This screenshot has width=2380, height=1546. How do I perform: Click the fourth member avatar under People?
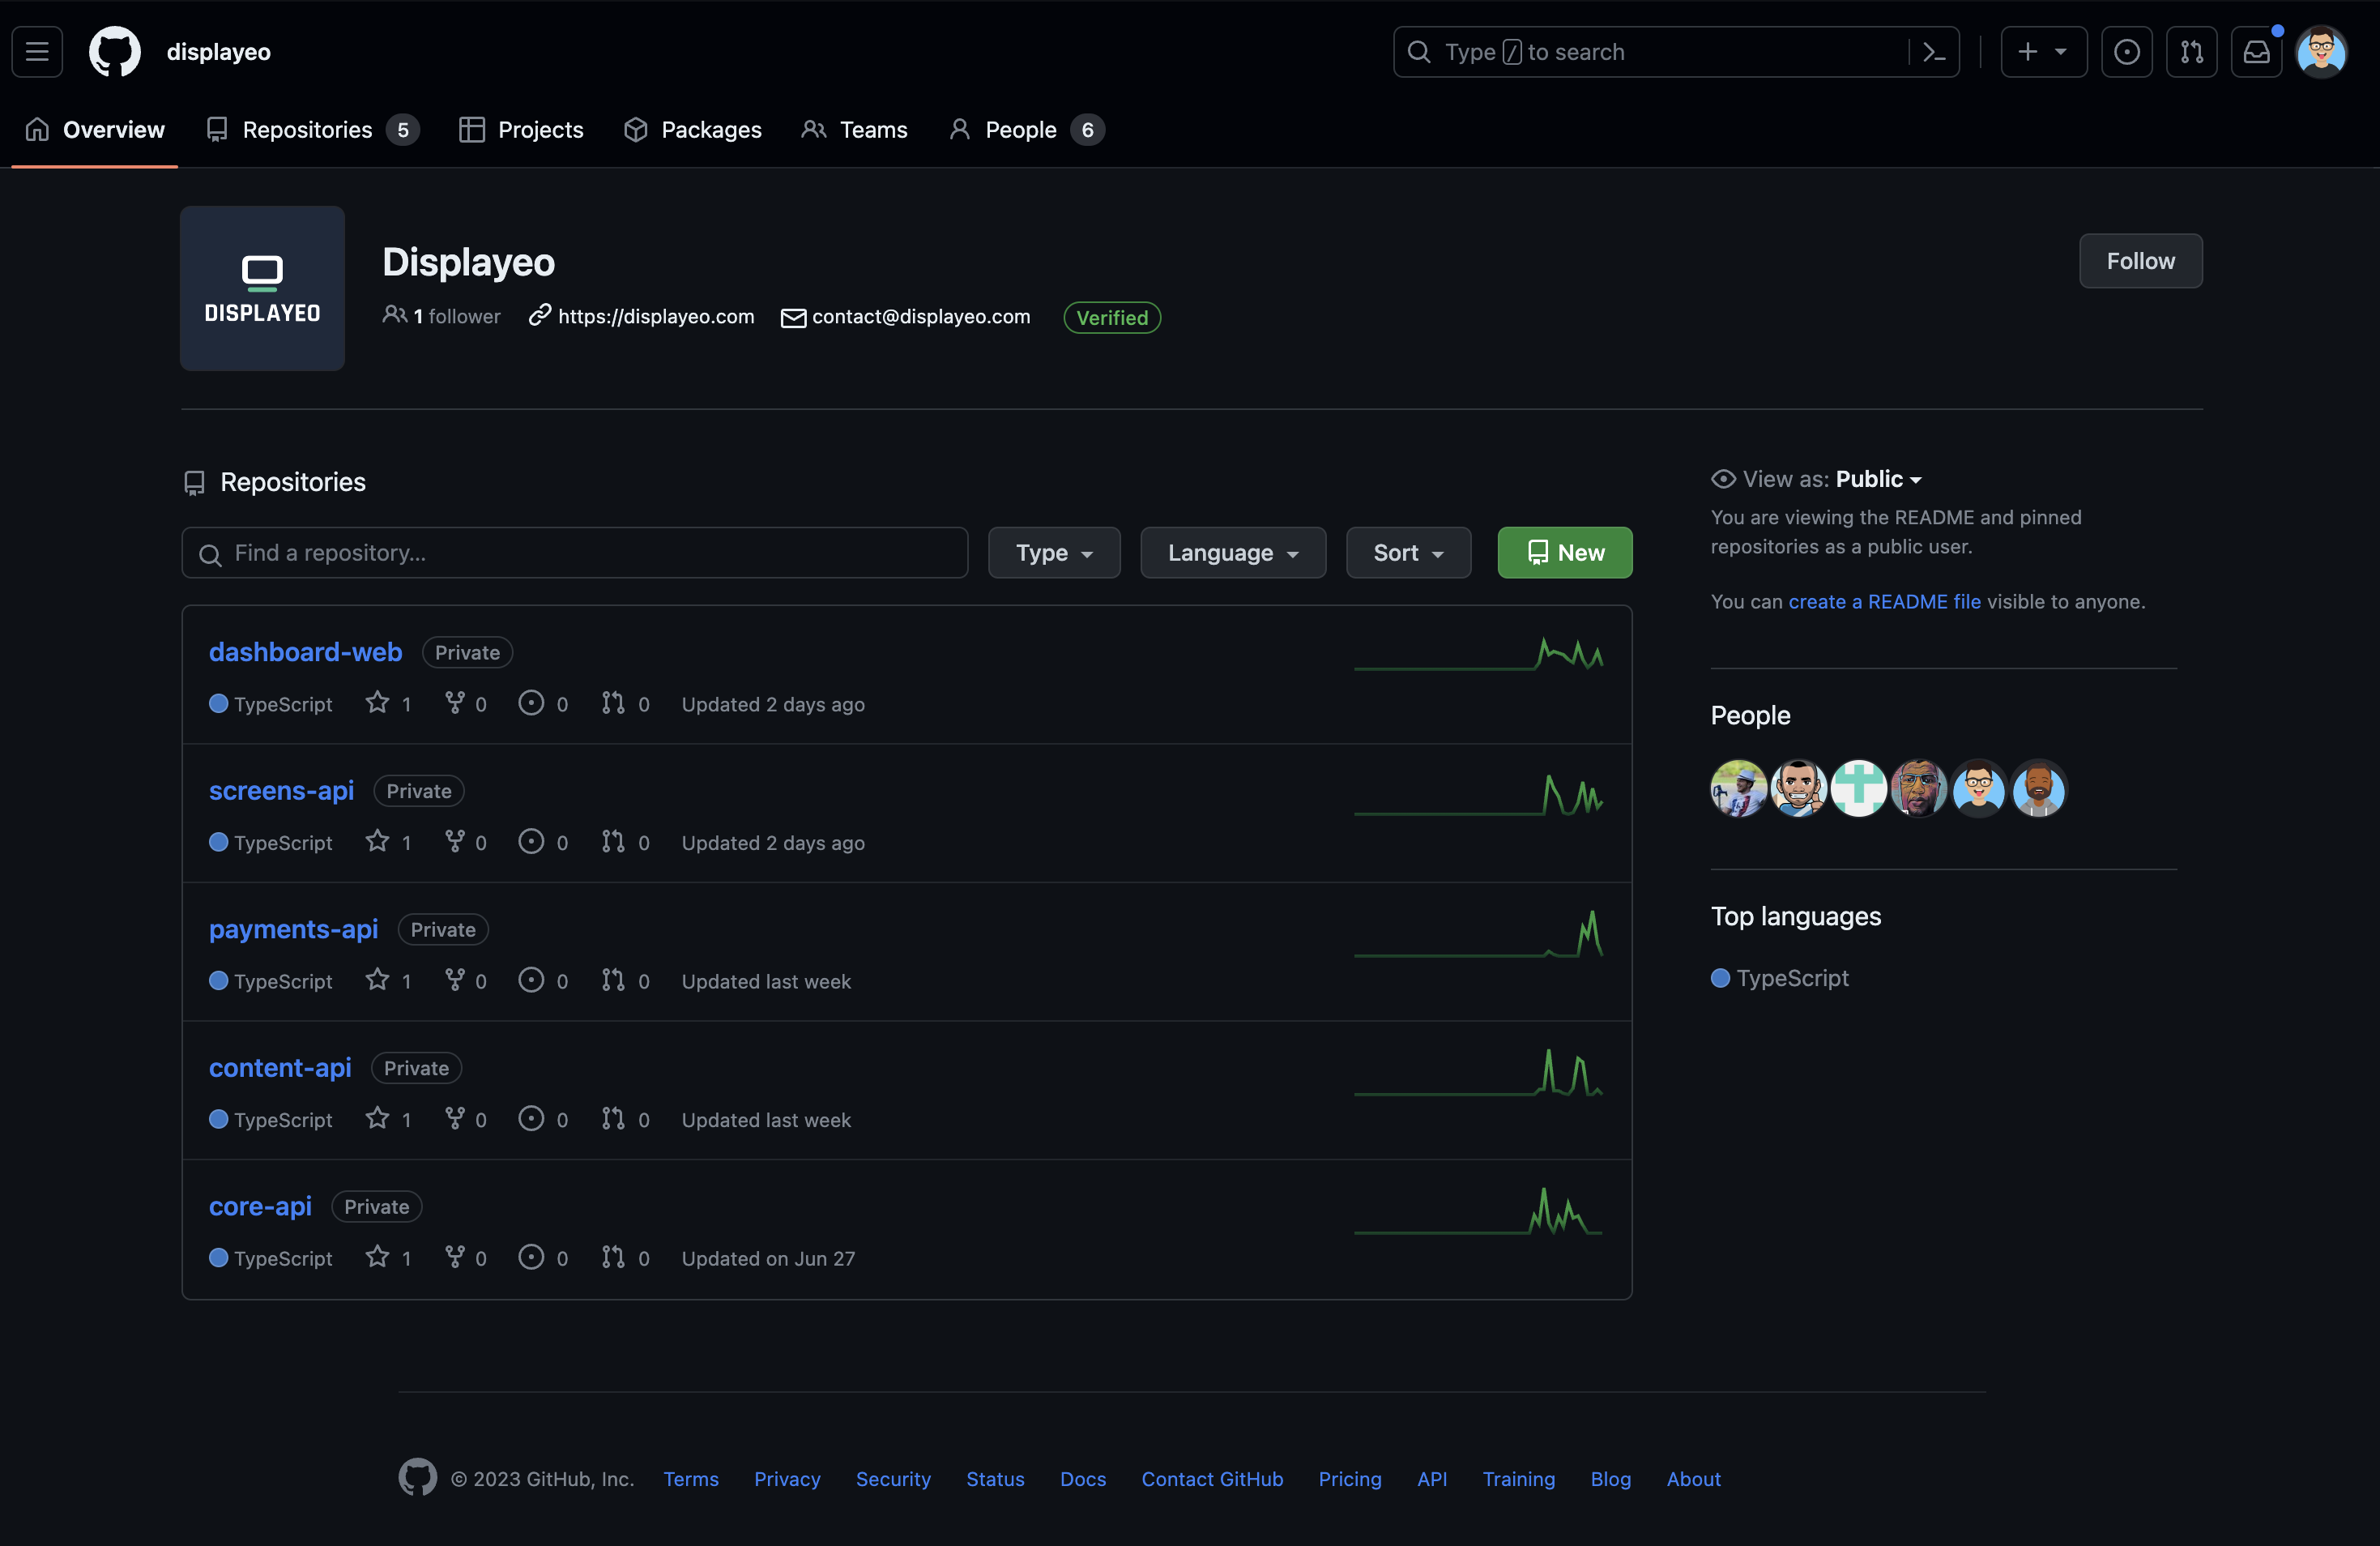pyautogui.click(x=1919, y=788)
